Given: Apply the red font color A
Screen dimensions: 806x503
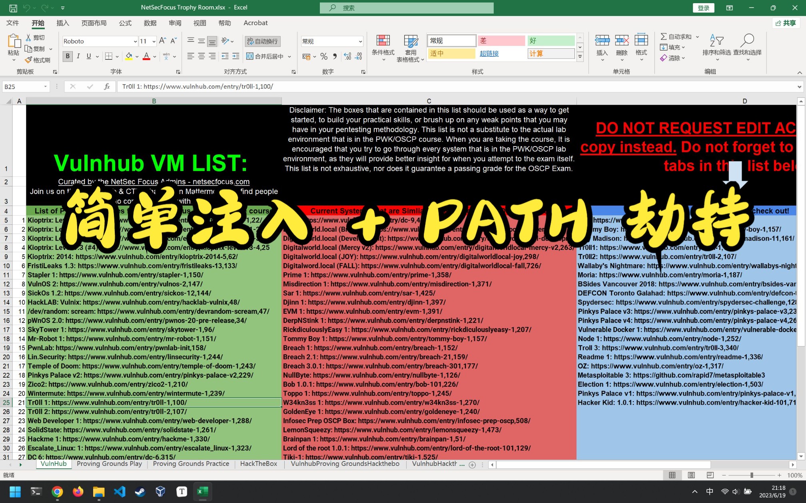Looking at the screenshot, I should [x=146, y=56].
